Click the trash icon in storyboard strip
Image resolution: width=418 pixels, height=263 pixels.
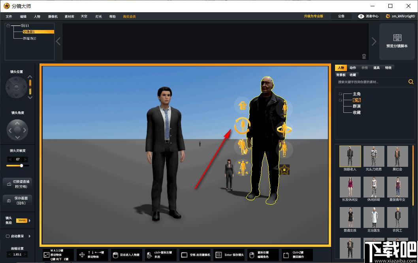coord(364,56)
